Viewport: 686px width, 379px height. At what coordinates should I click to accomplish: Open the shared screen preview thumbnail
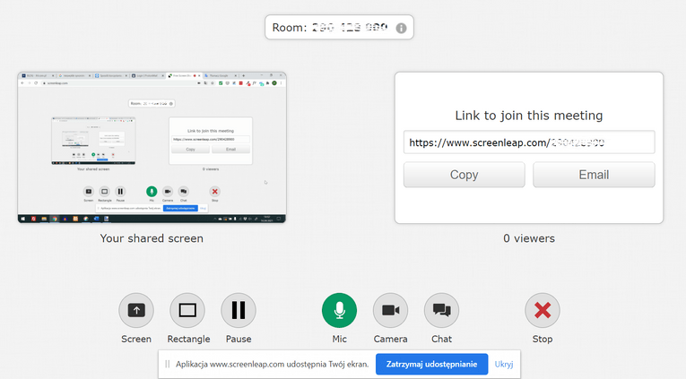(x=152, y=148)
